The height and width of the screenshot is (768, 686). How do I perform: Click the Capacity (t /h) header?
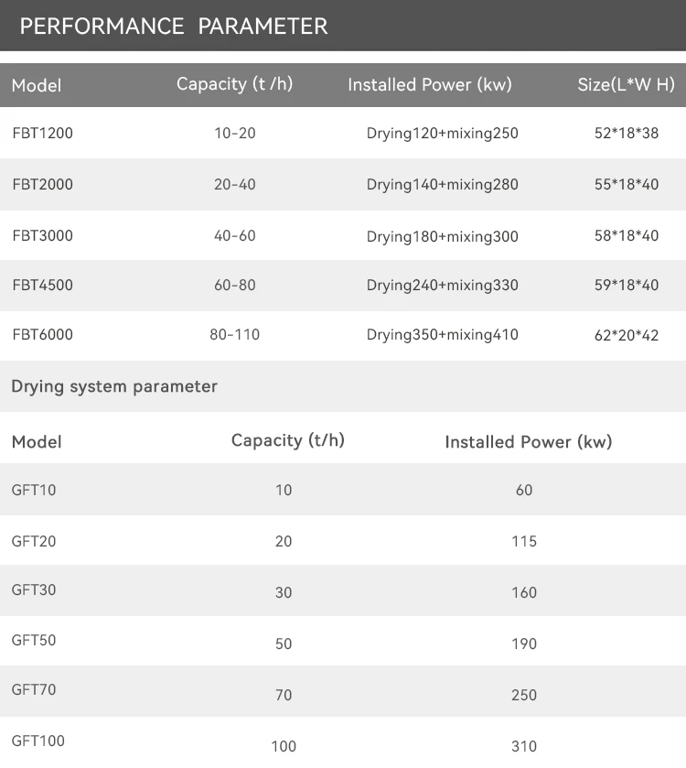pyautogui.click(x=234, y=83)
